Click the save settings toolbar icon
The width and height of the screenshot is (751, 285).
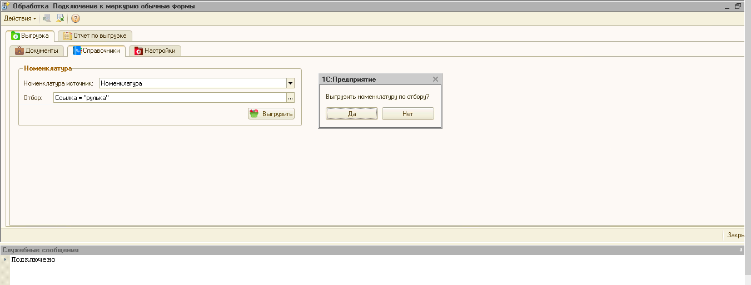[x=60, y=18]
